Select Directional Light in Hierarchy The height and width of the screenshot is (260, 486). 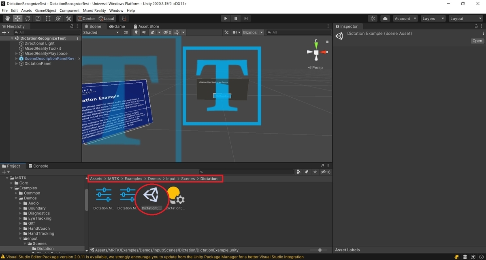click(x=39, y=43)
